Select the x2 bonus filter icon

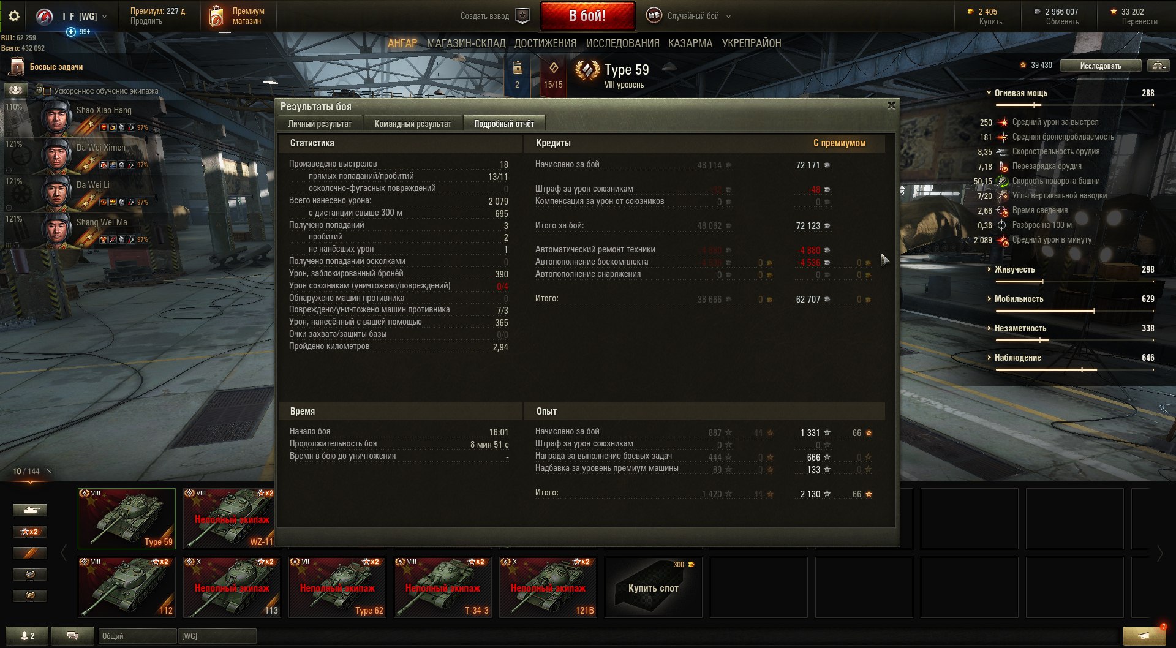(x=29, y=532)
